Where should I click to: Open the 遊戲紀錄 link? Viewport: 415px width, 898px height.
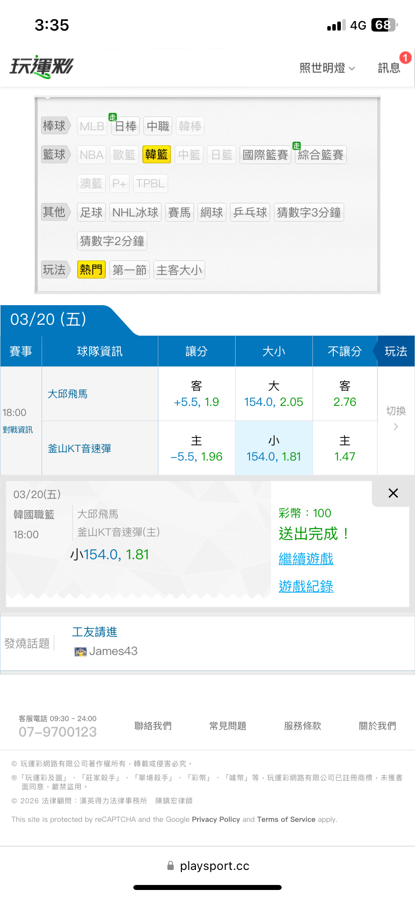[306, 586]
